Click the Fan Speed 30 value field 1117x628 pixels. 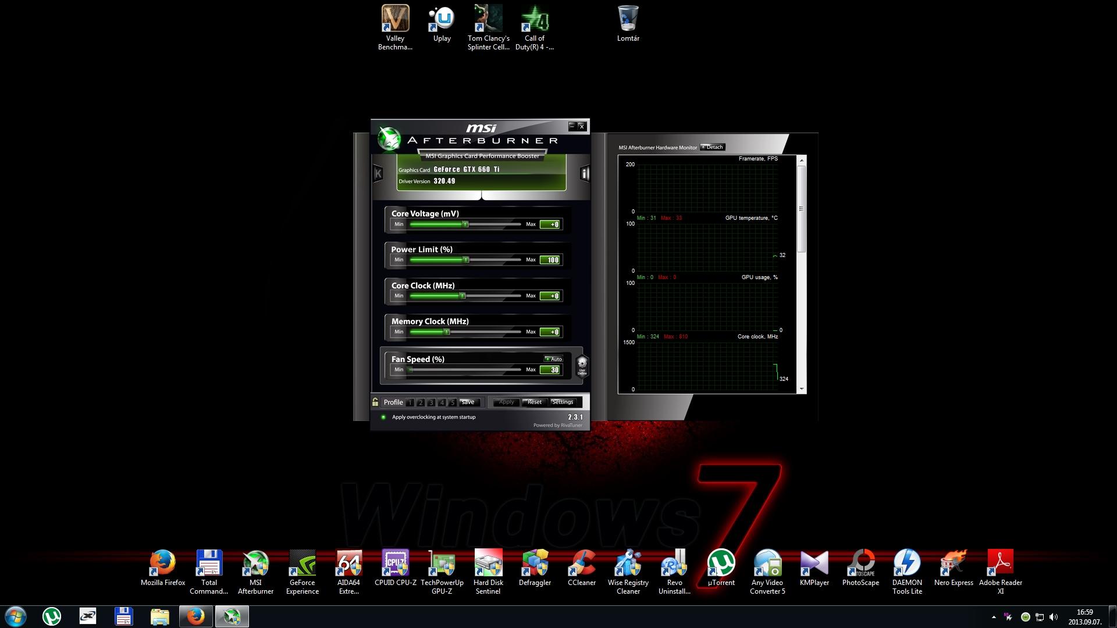point(550,370)
